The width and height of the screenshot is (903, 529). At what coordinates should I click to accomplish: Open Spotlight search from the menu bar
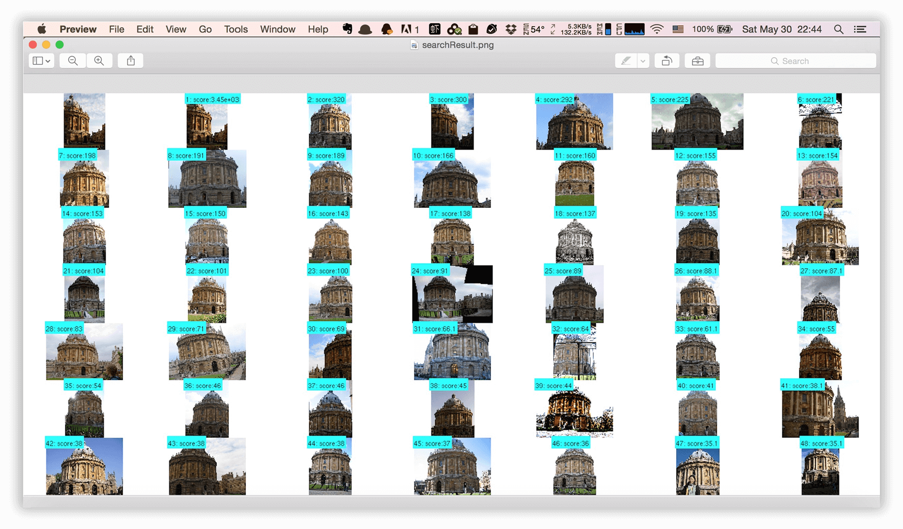(x=838, y=29)
